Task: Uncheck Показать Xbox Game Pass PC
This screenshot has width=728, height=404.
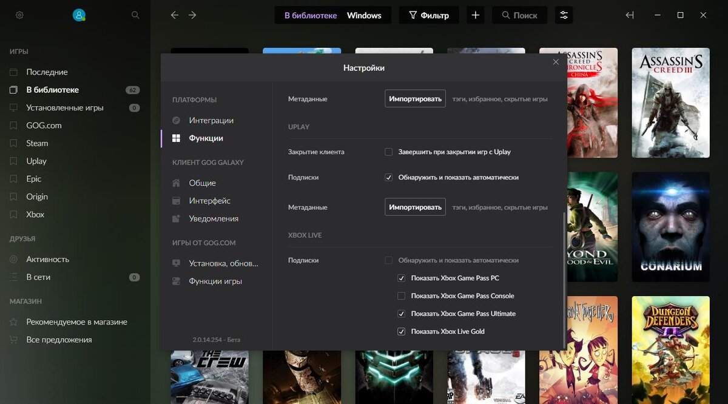Action: tap(401, 278)
